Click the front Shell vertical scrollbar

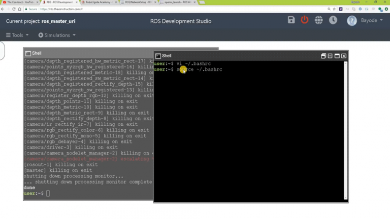345,130
